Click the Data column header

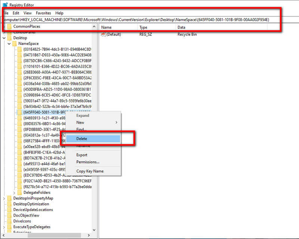tap(182, 27)
